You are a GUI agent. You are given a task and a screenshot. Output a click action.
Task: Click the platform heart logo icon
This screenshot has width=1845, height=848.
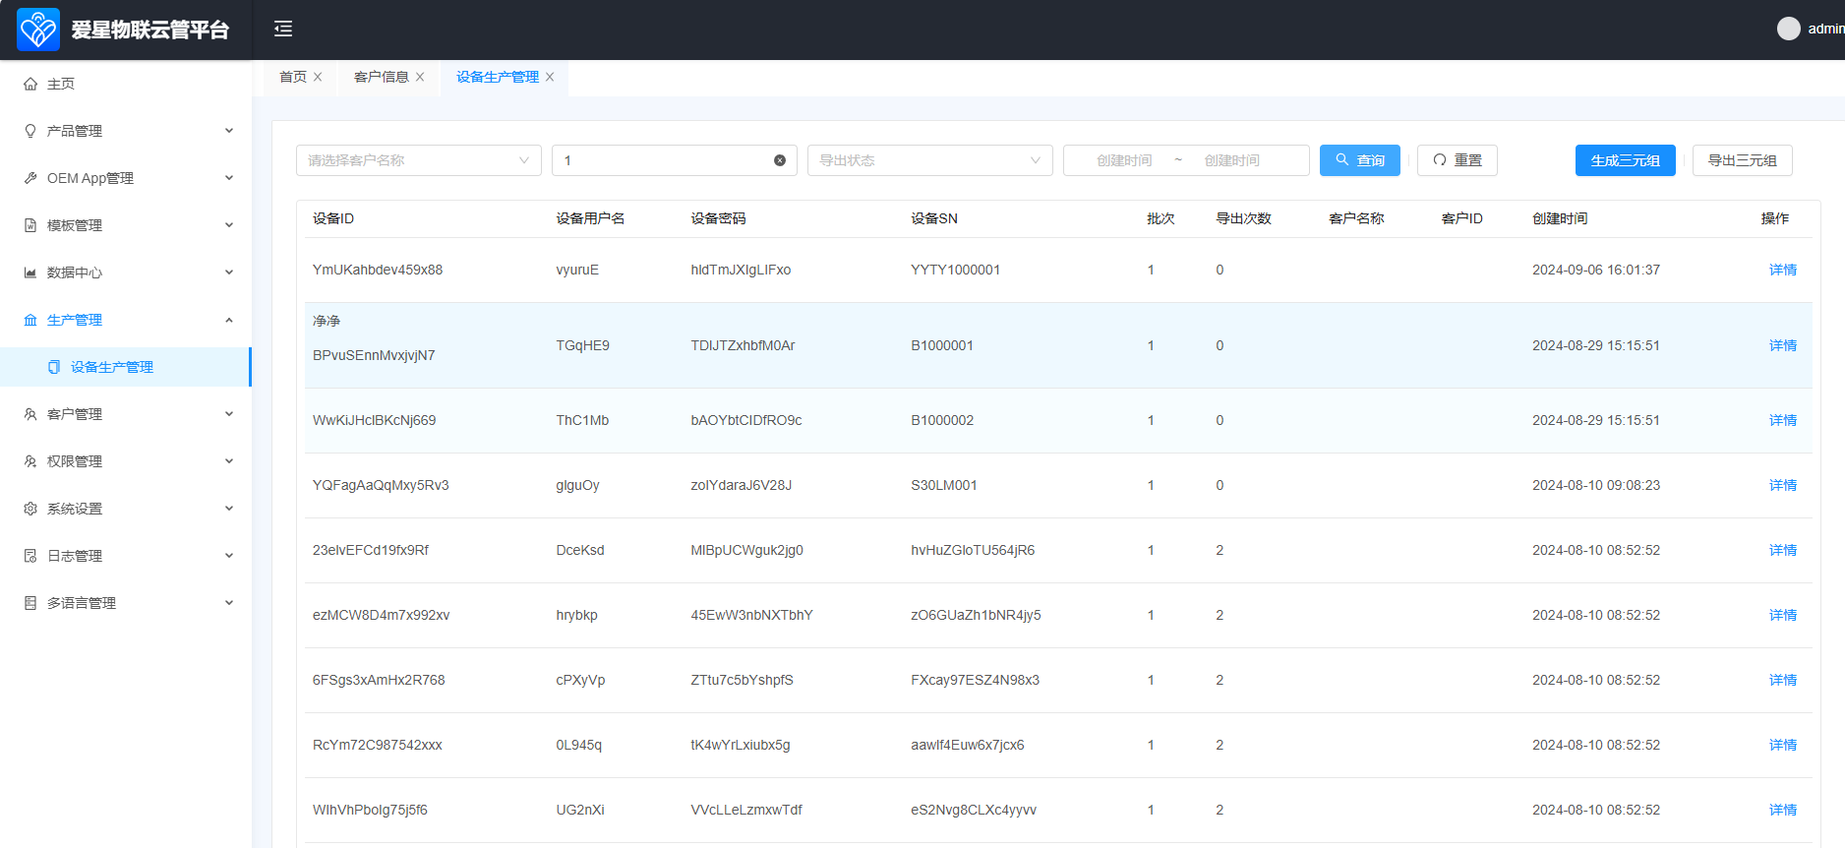(38, 30)
